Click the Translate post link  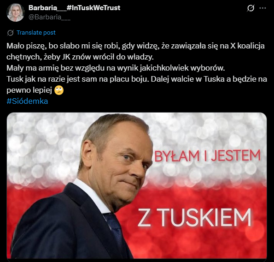pyautogui.click(x=36, y=33)
